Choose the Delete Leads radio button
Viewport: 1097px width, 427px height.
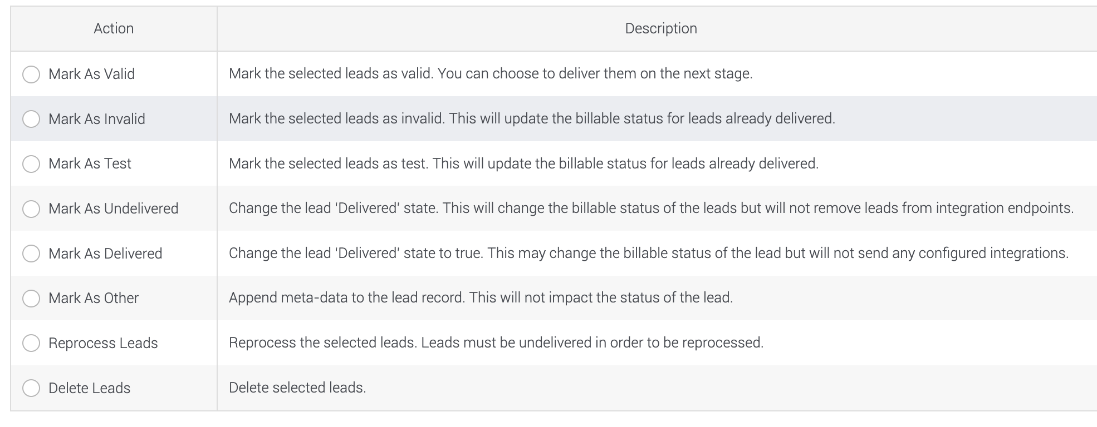coord(31,388)
